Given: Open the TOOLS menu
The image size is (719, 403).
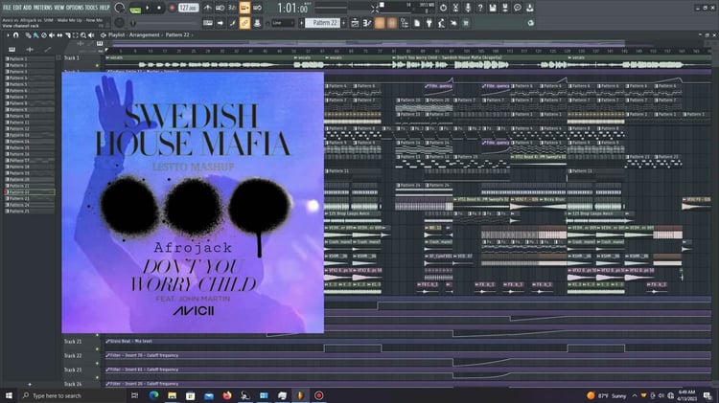Looking at the screenshot, I should point(91,8).
